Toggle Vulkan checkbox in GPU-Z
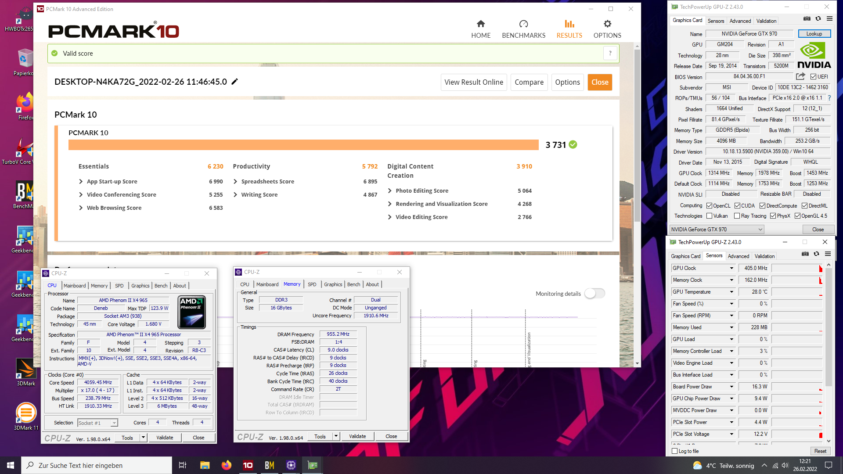Image resolution: width=843 pixels, height=474 pixels. [709, 216]
